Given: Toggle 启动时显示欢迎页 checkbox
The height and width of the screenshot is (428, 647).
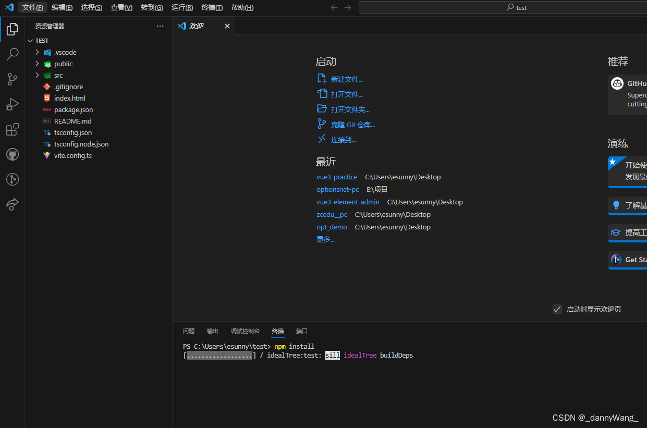Looking at the screenshot, I should pos(557,309).
